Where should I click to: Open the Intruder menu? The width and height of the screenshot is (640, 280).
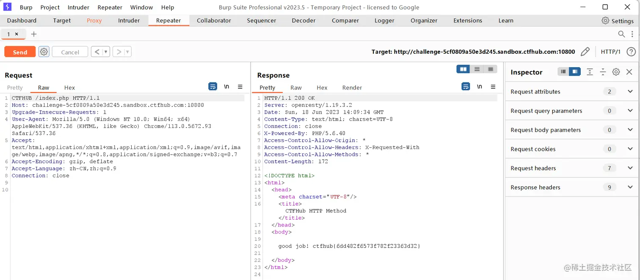[x=78, y=7]
